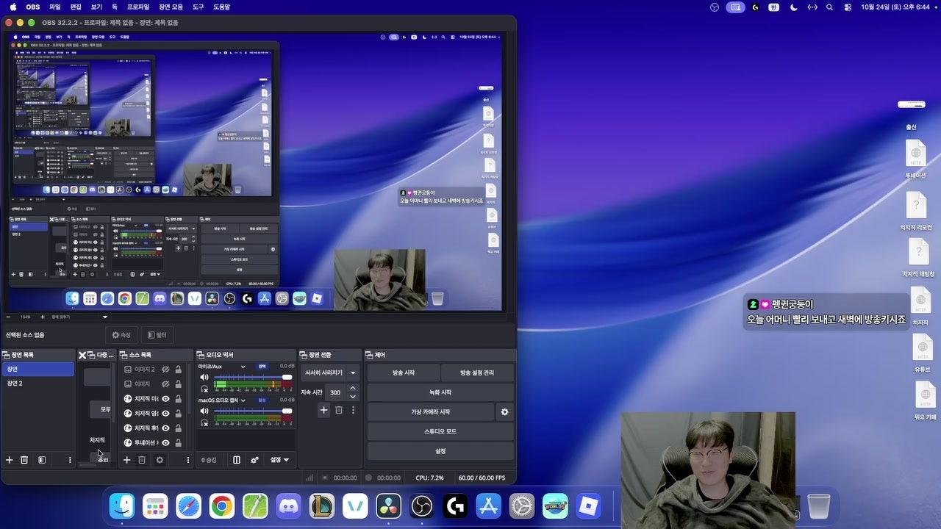
Task: Mute macOS 오디오 캡처 speaker icon
Action: [x=204, y=411]
